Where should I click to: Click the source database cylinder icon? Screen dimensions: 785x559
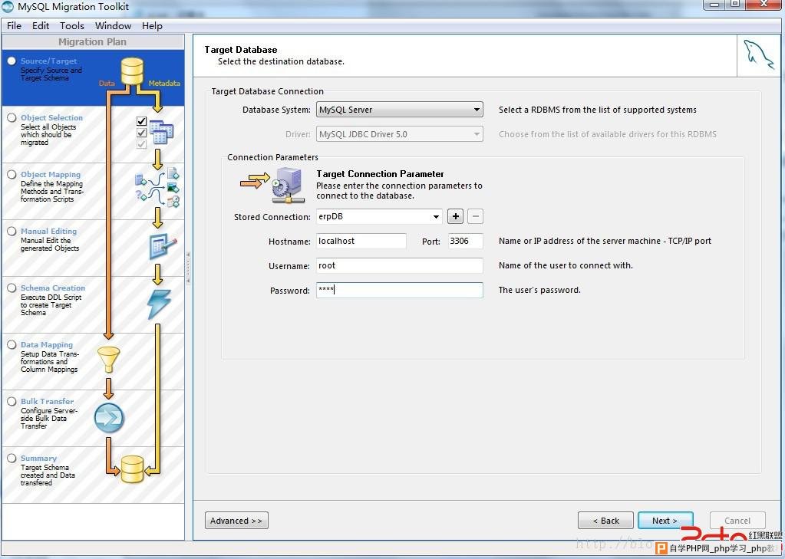[x=132, y=71]
